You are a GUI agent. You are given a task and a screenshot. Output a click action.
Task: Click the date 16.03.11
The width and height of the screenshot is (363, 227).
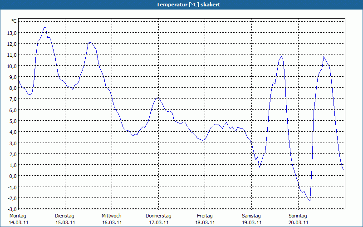click(x=112, y=223)
